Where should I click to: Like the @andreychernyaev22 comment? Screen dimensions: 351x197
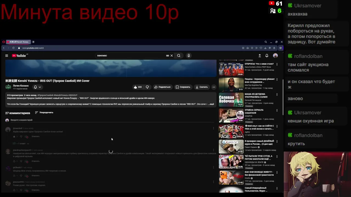click(14, 161)
